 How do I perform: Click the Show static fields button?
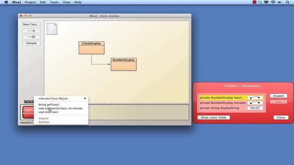click(x=214, y=117)
